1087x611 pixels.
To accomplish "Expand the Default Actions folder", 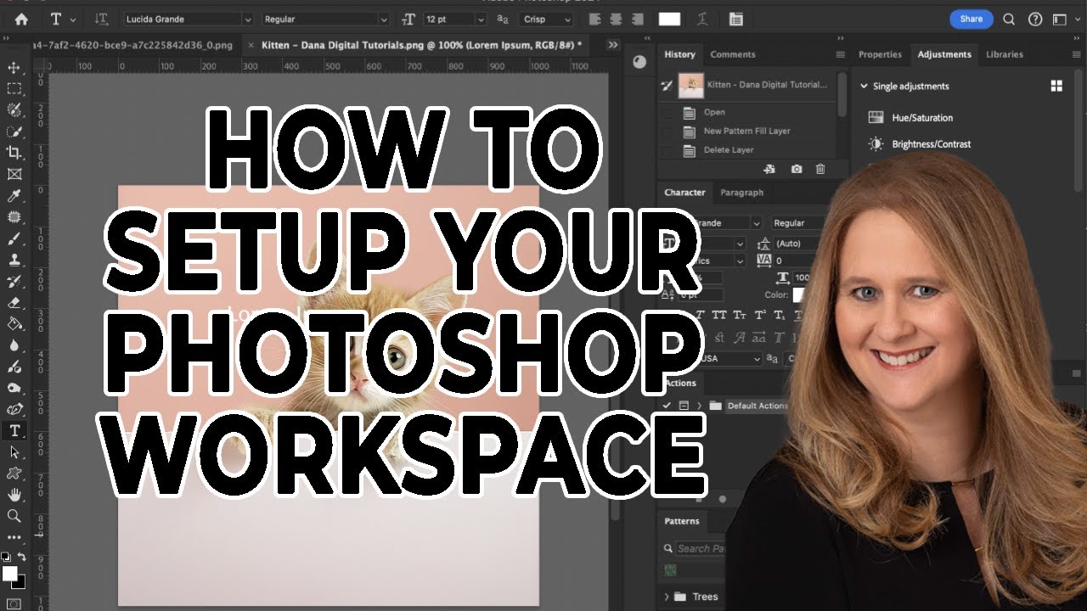I will [x=699, y=406].
